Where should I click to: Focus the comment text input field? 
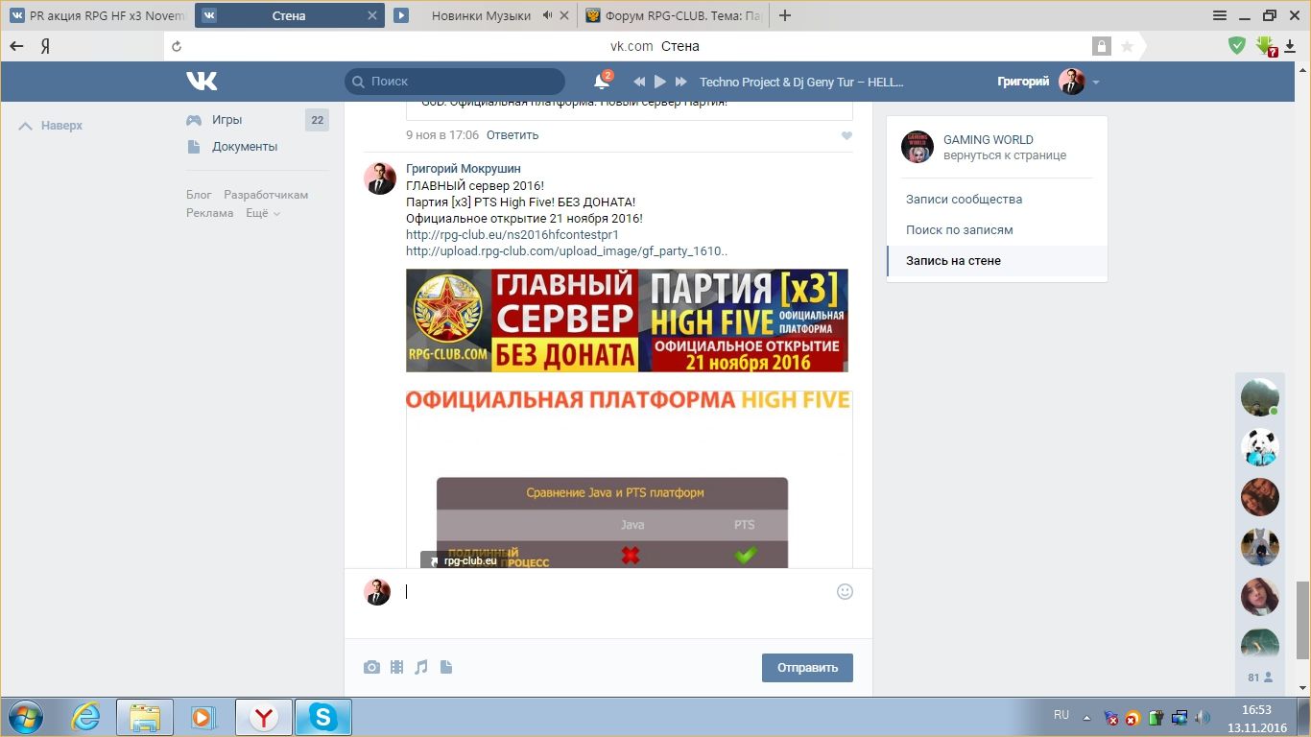(614, 592)
